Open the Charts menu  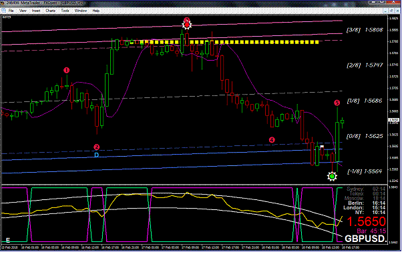point(51,11)
